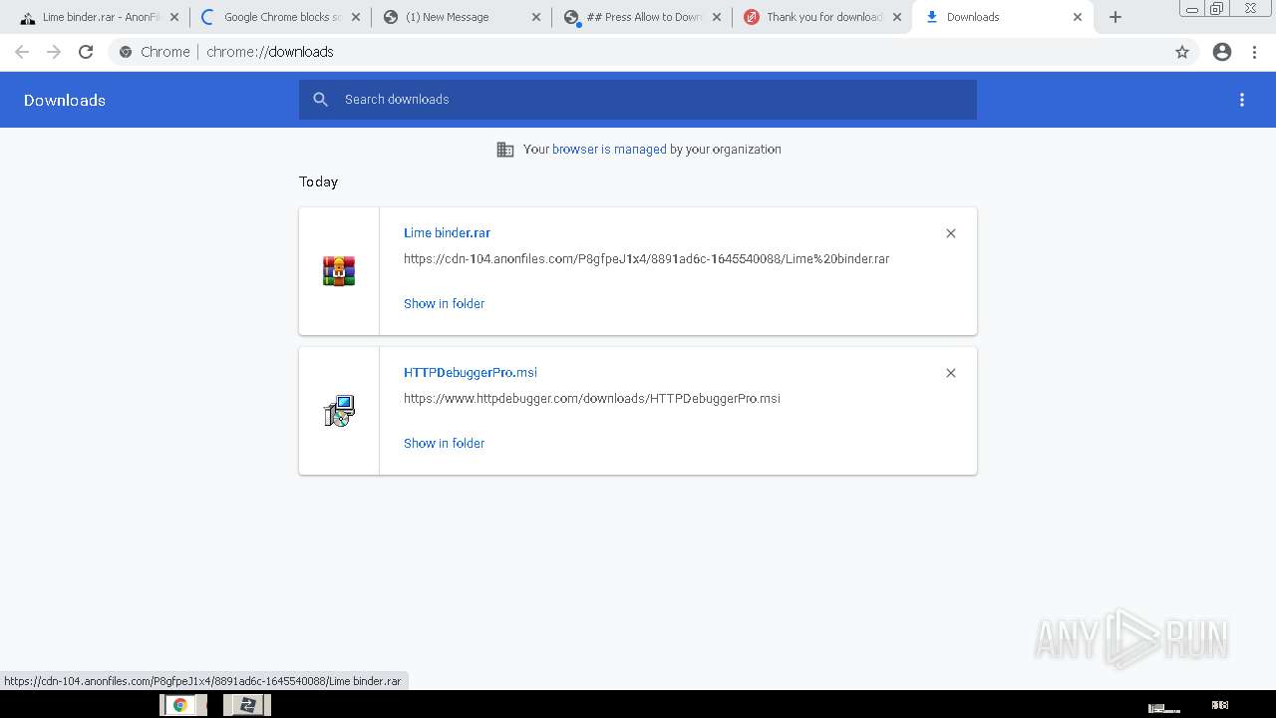Image resolution: width=1276 pixels, height=718 pixels.
Task: Open the Chrome three-dot menu
Action: [x=1255, y=52]
